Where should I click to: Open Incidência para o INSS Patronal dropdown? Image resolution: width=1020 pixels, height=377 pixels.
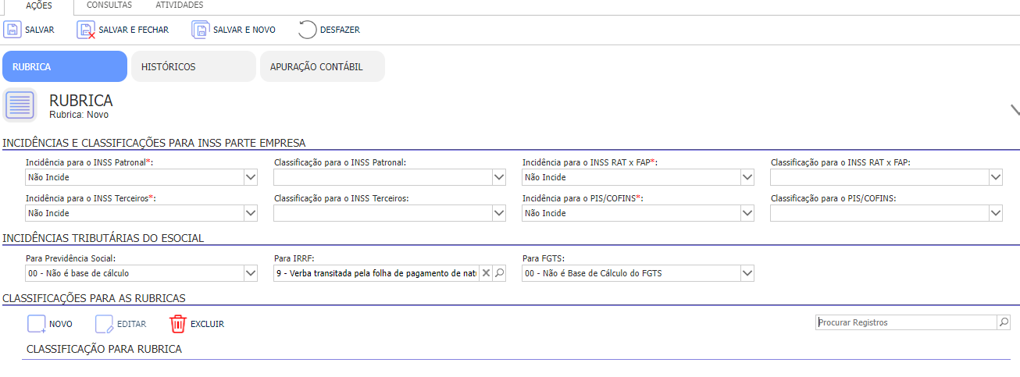pyautogui.click(x=251, y=178)
